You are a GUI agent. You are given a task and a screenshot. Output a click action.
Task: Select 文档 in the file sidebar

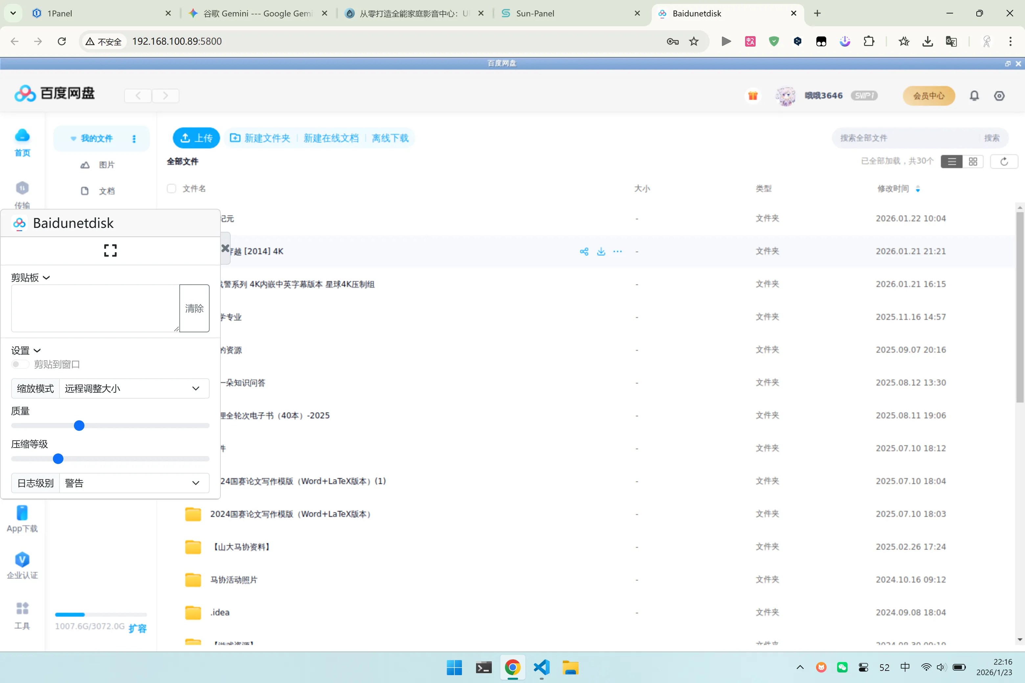click(x=98, y=191)
